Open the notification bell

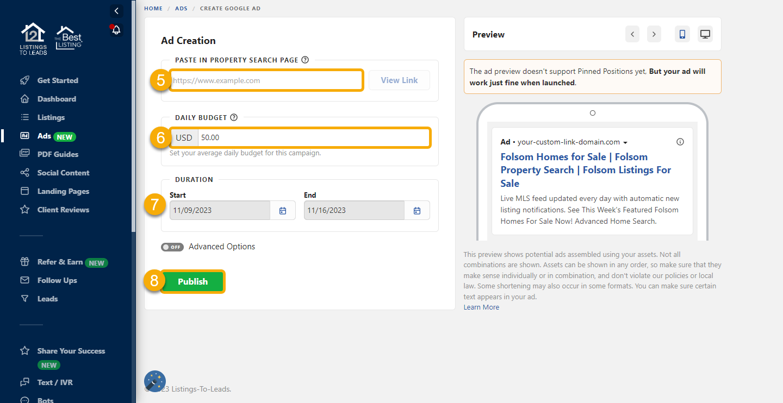(x=116, y=30)
